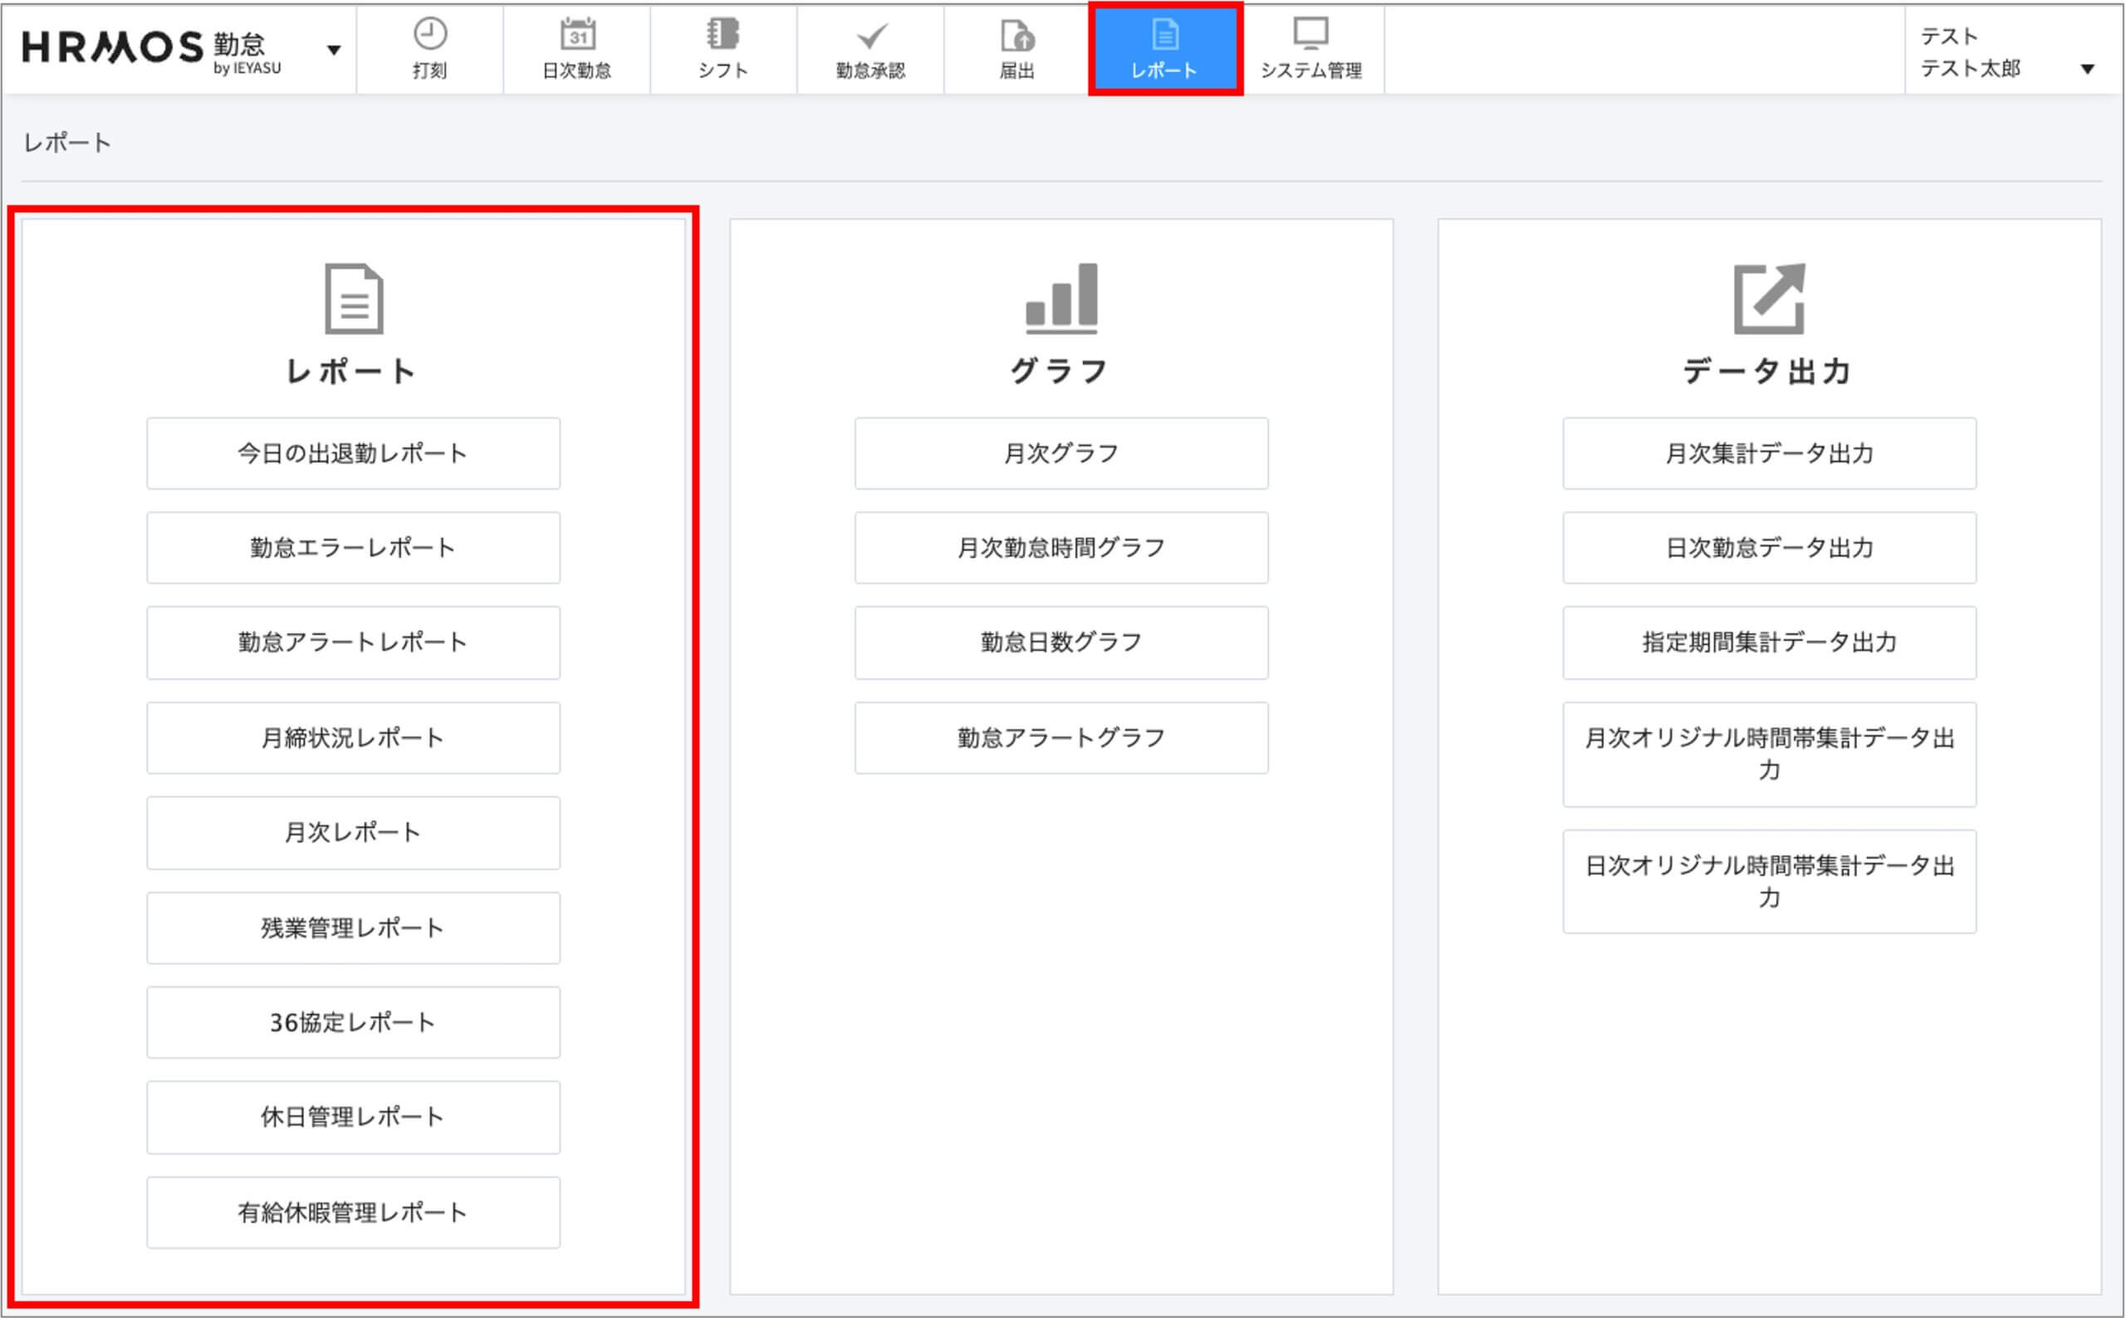This screenshot has width=2126, height=1318.
Task: Click the システム管理 monitor icon
Action: point(1310,35)
